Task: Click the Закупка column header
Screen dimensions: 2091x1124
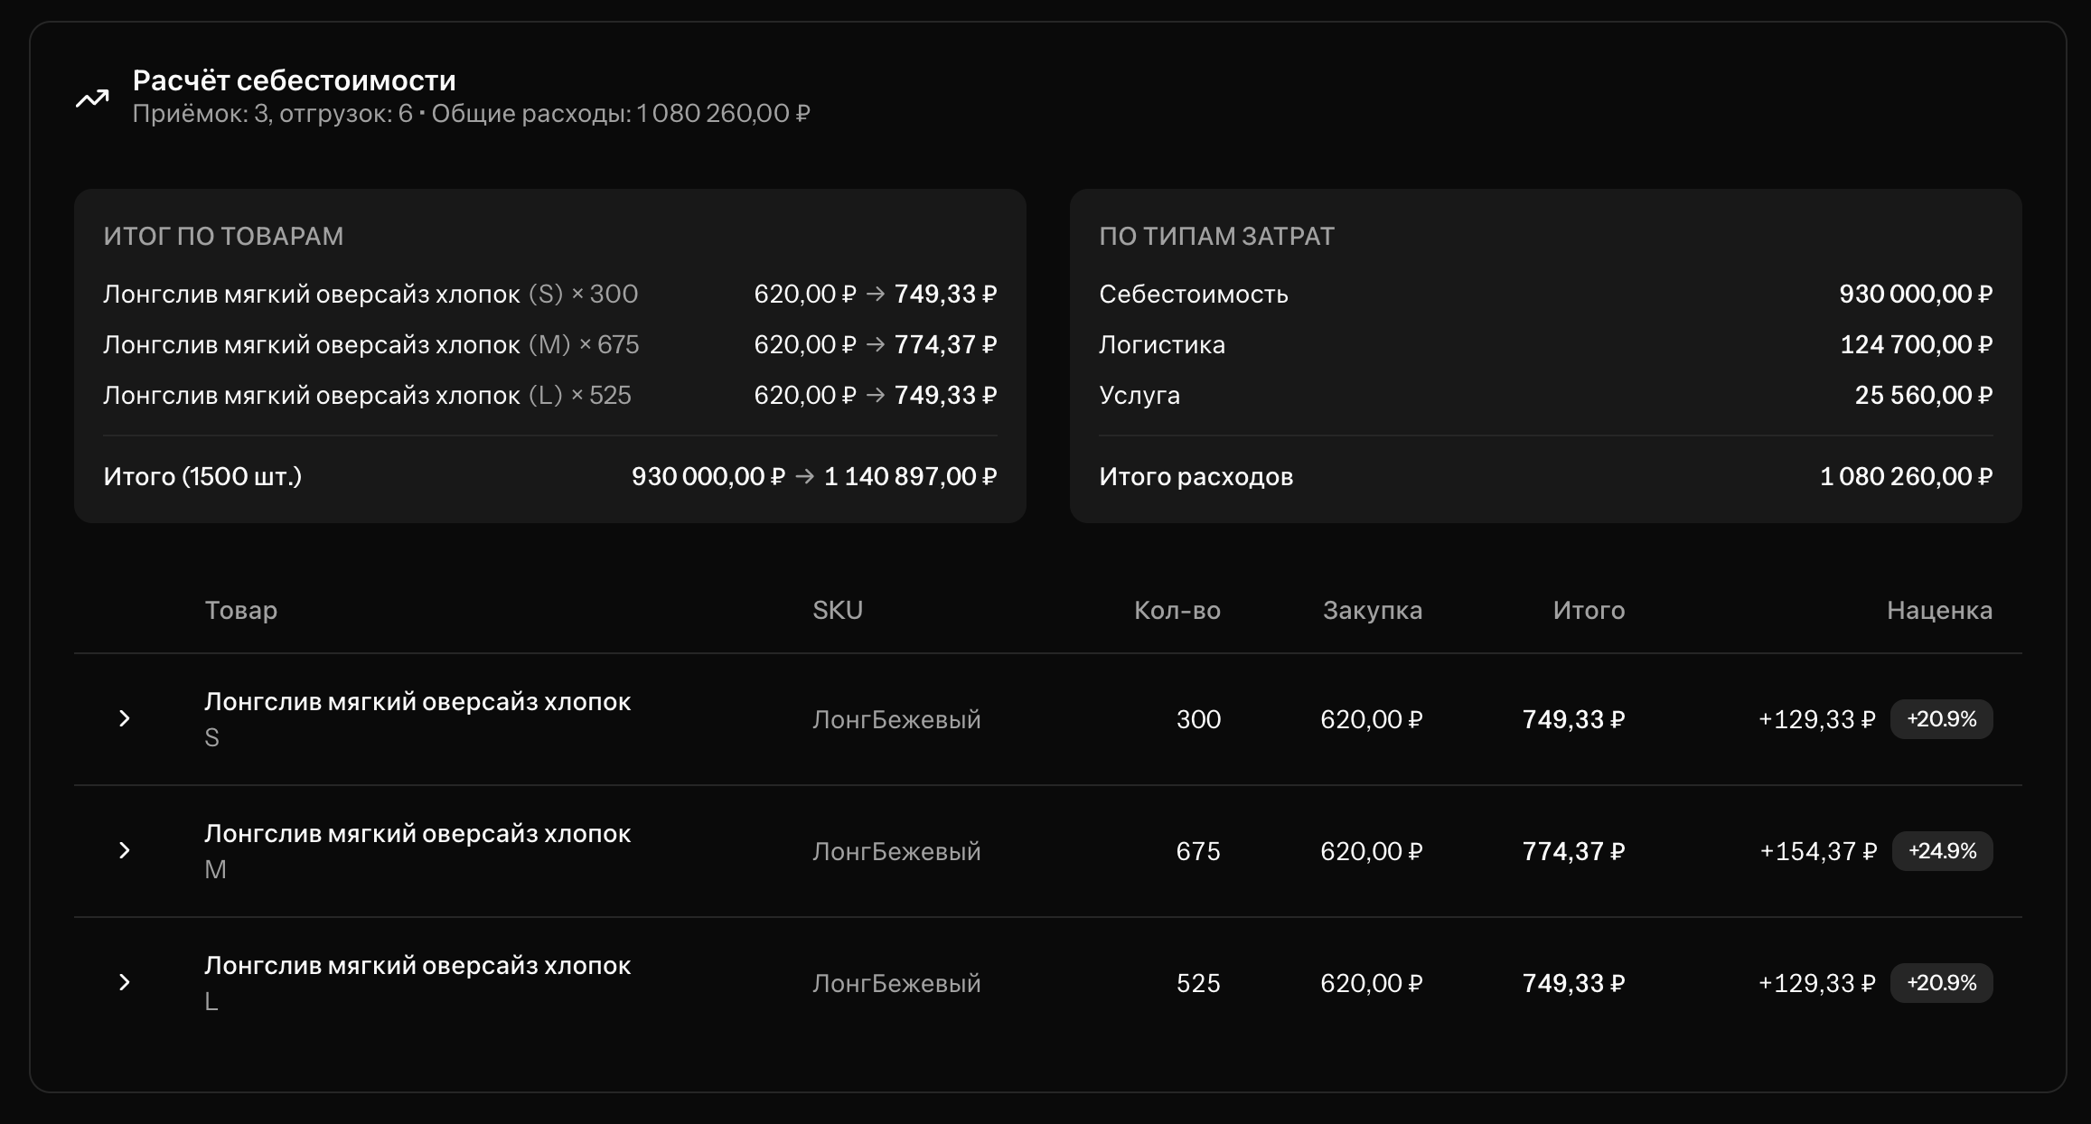Action: pos(1372,611)
